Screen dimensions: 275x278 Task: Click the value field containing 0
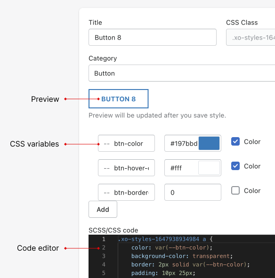click(x=193, y=192)
